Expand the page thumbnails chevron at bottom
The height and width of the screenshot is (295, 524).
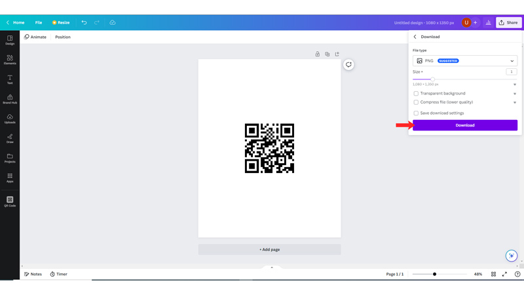coord(272,267)
